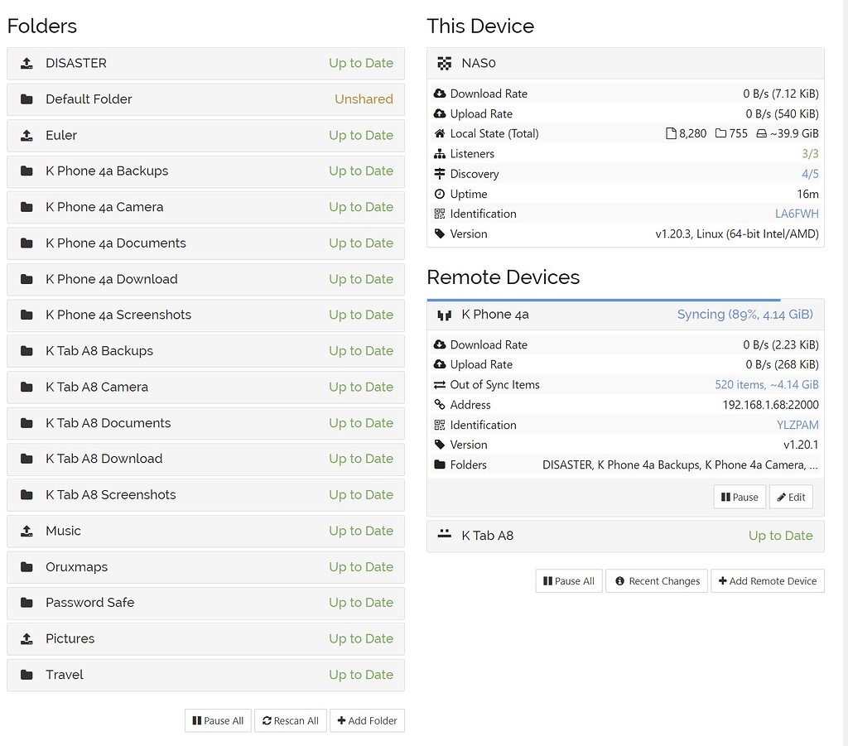Click the tablet icon beside K Tab A8
This screenshot has height=746, width=848.
click(444, 536)
